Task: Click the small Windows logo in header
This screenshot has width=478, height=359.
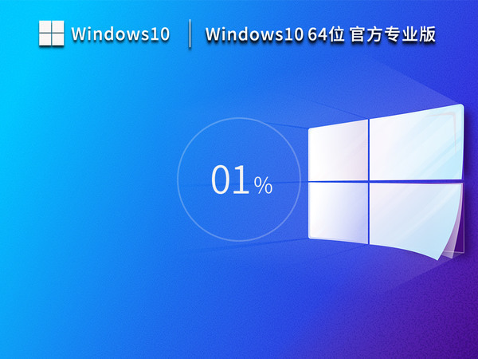Action: pyautogui.click(x=51, y=34)
